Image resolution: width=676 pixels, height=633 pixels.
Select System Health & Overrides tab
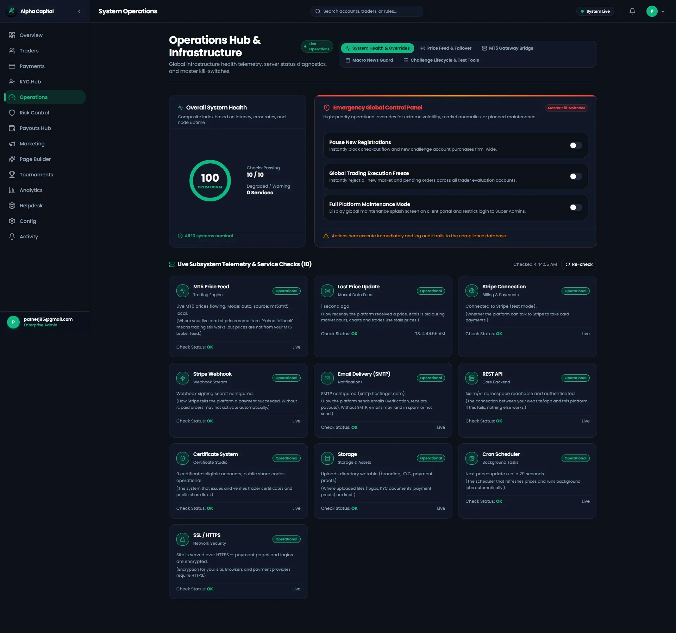click(377, 48)
